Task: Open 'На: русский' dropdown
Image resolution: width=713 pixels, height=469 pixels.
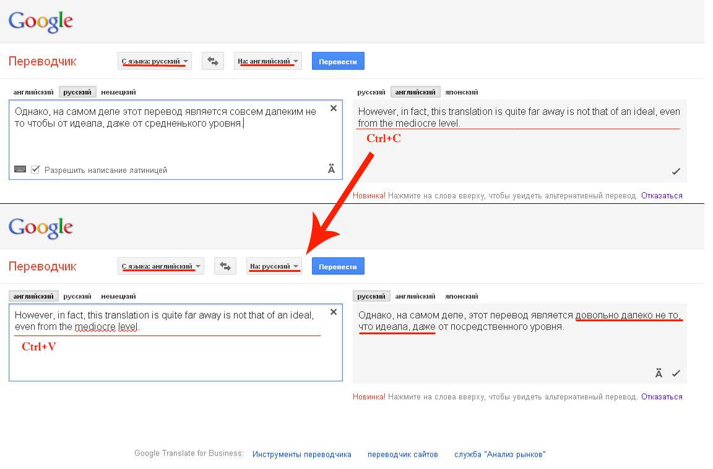Action: point(274,266)
